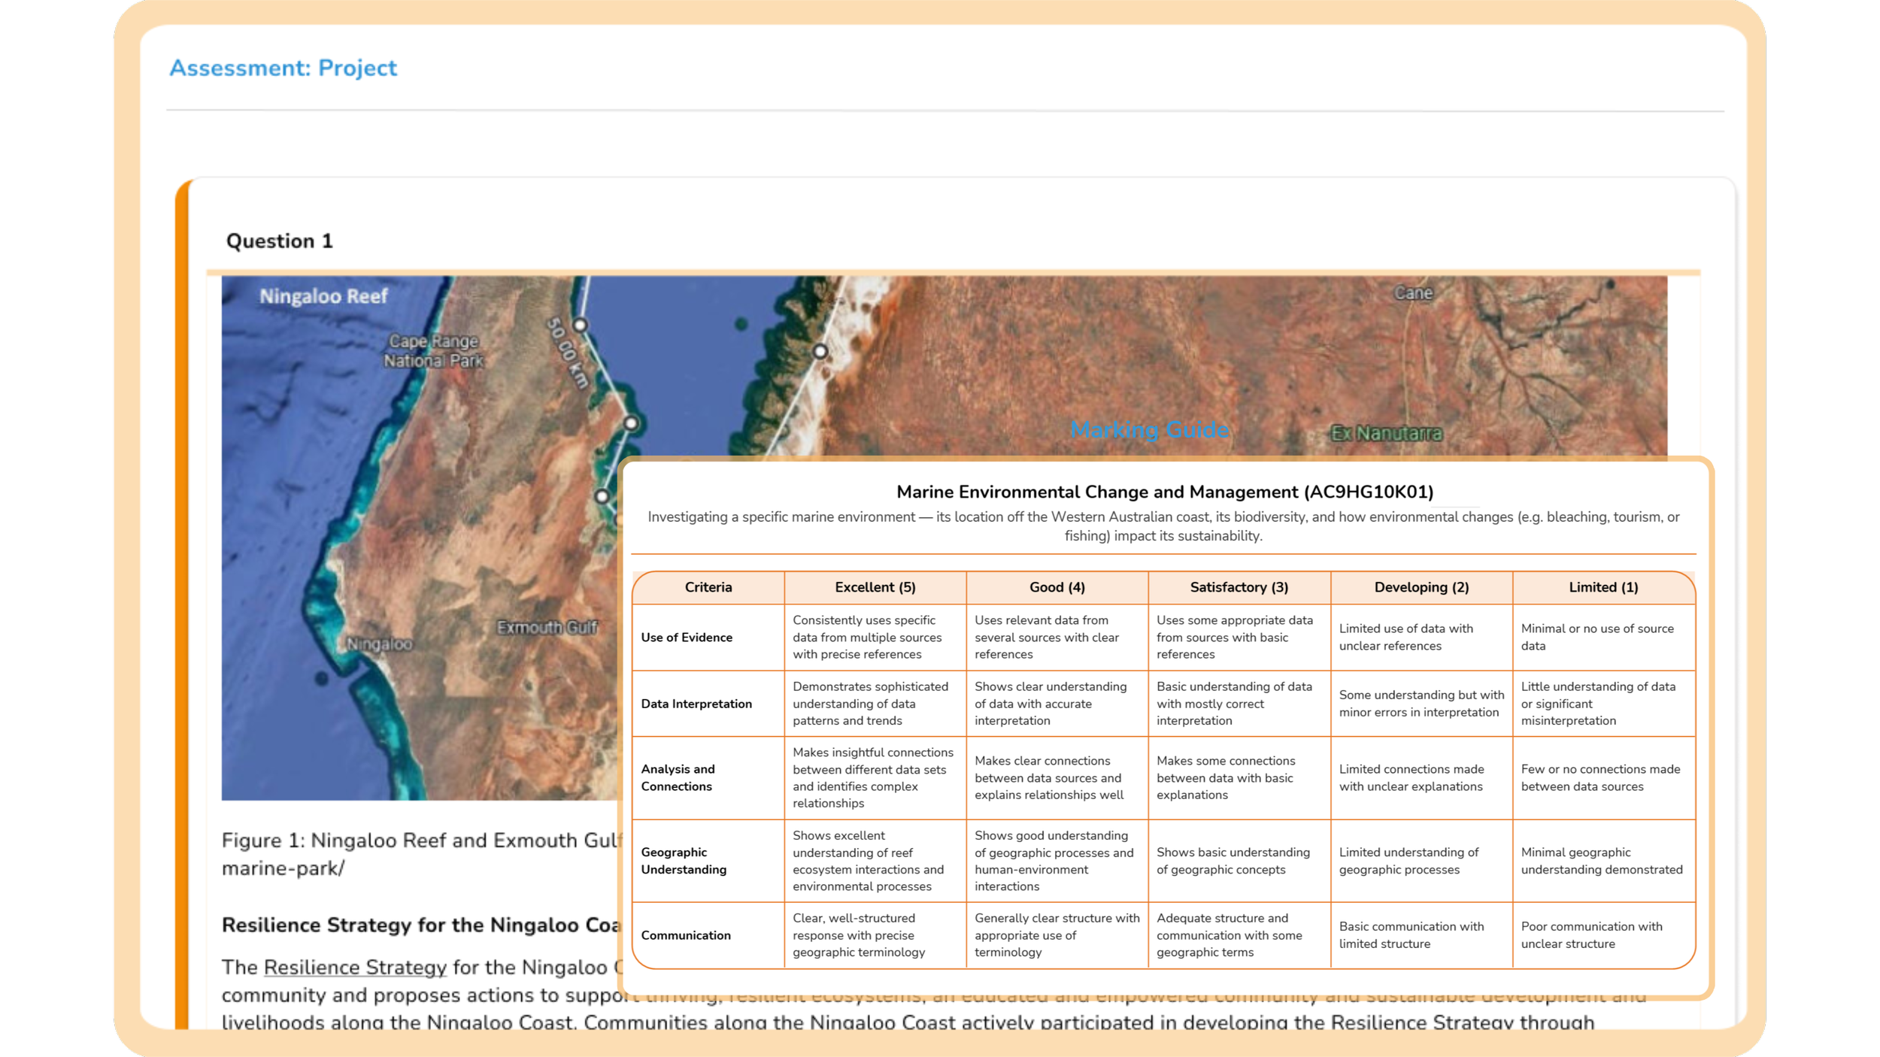Screen dimensions: 1880x1057
Task: Click the Excellent (5) column header
Action: tap(875, 587)
